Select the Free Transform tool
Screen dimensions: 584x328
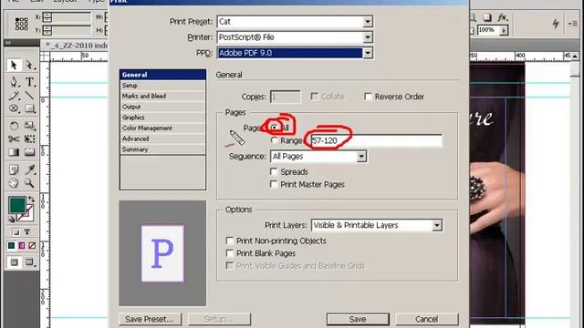click(29, 138)
